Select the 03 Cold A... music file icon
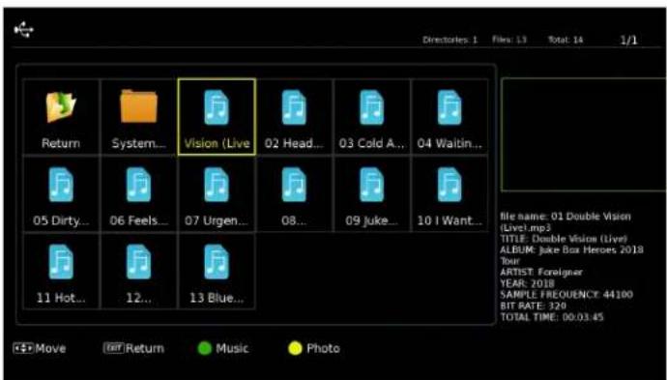The height and width of the screenshot is (380, 667). pyautogui.click(x=372, y=107)
